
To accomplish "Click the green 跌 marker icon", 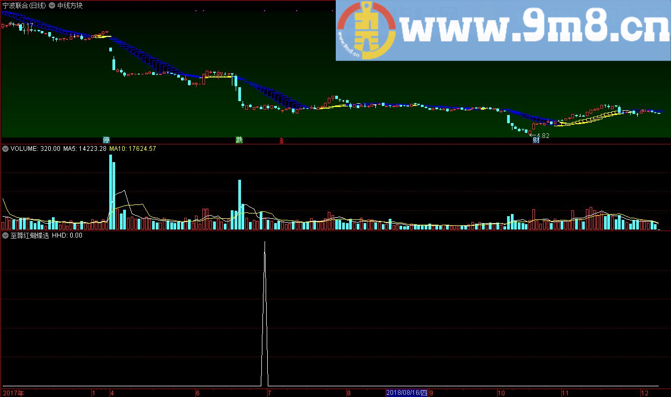I will tap(239, 140).
